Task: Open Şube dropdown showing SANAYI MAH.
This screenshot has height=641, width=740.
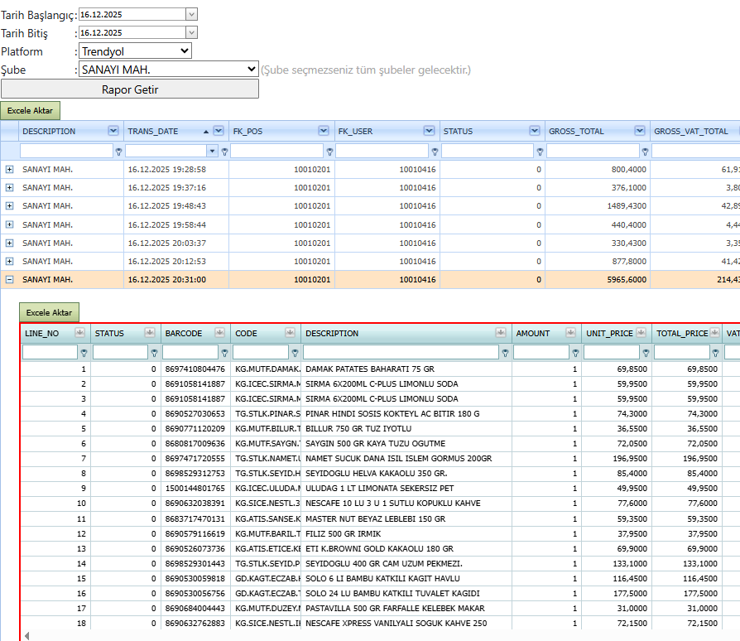Action: click(169, 70)
